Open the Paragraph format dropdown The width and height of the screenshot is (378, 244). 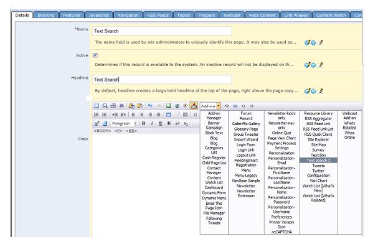coord(136,124)
